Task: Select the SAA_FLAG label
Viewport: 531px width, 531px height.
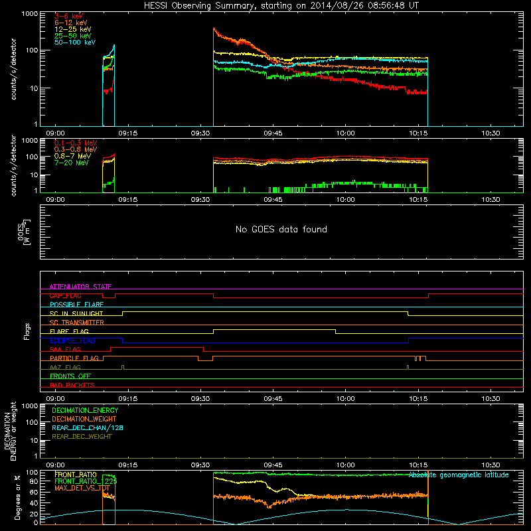Action: click(65, 349)
